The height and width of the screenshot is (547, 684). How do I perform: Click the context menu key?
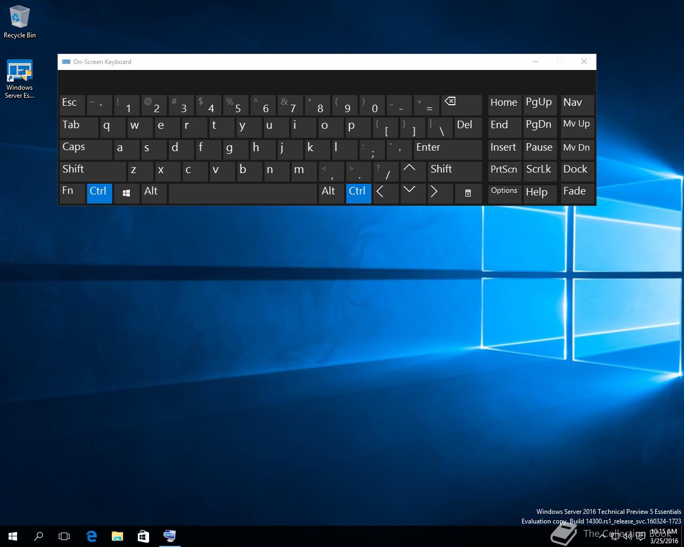coord(468,193)
